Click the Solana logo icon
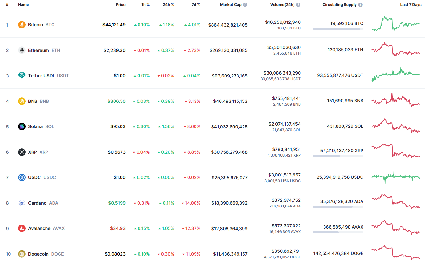This screenshot has height=265, width=427. pyautogui.click(x=22, y=126)
